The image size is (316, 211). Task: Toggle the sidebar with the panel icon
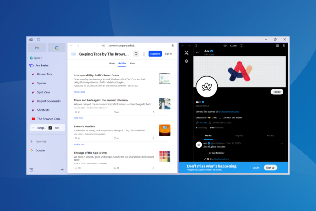(38, 40)
